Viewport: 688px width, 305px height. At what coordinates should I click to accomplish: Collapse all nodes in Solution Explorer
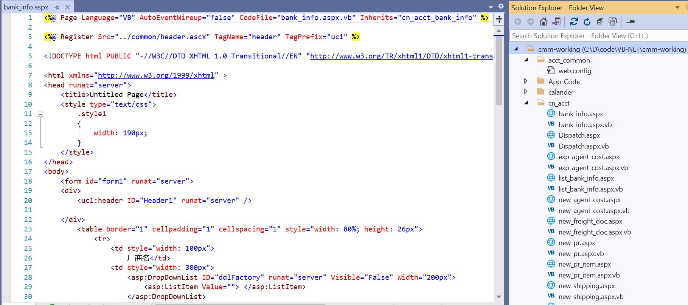[x=600, y=22]
